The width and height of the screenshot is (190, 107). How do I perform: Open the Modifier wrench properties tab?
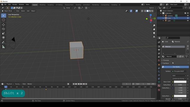point(159,68)
